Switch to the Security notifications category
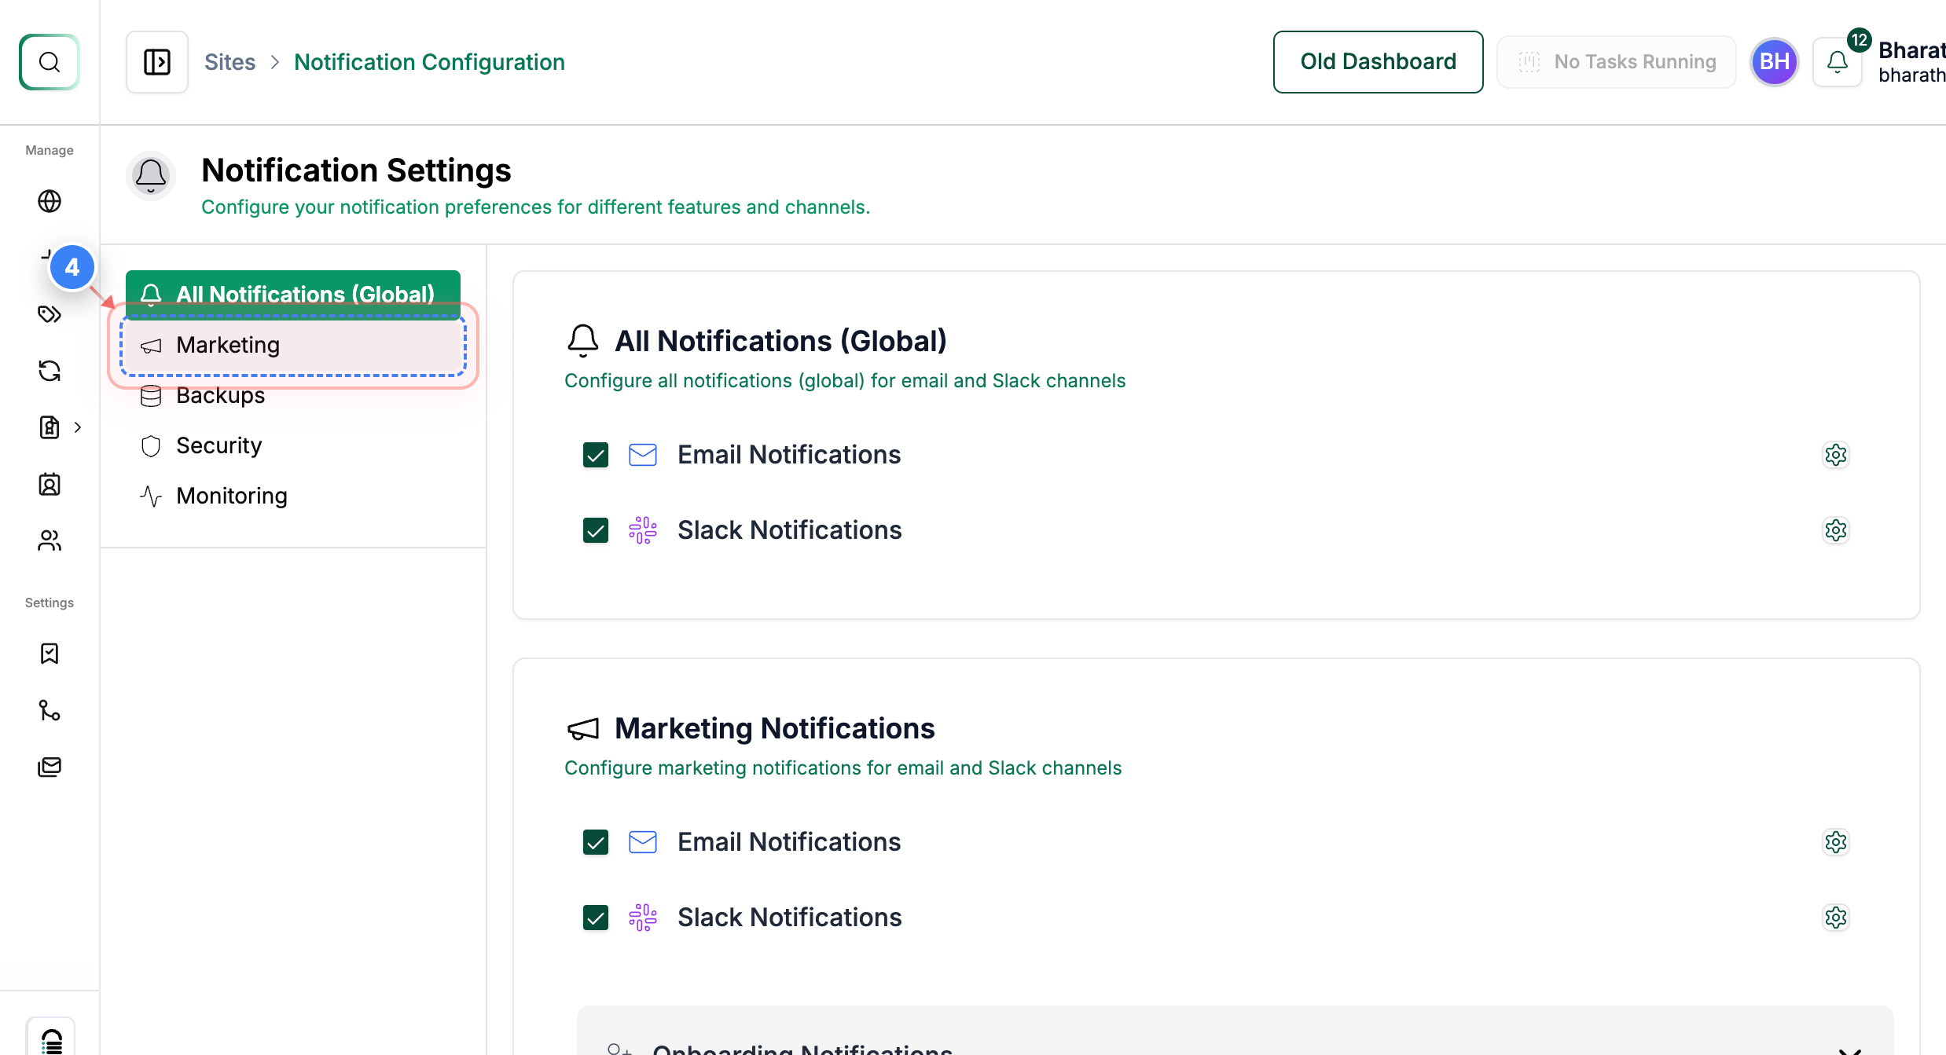Screen dimensions: 1946x1055 (x=218, y=445)
